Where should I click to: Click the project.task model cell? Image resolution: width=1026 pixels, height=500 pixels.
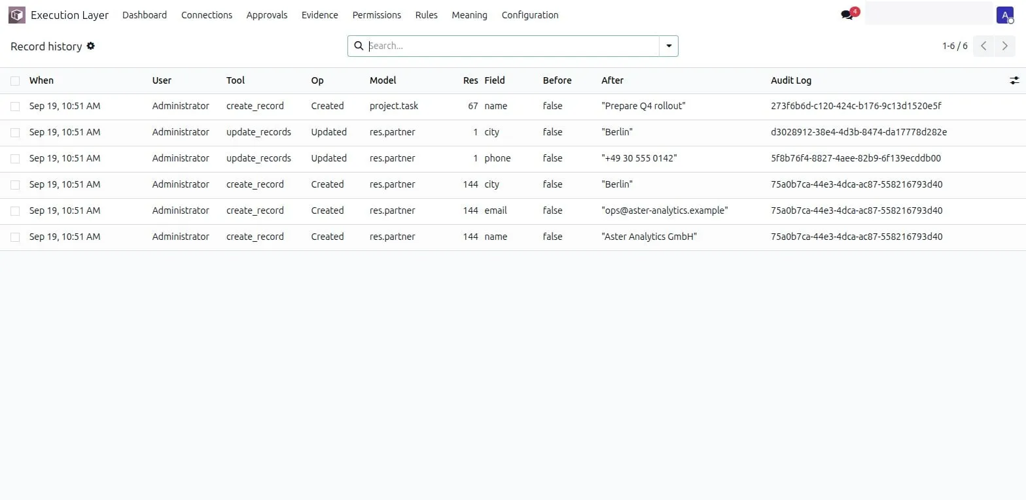pyautogui.click(x=394, y=106)
